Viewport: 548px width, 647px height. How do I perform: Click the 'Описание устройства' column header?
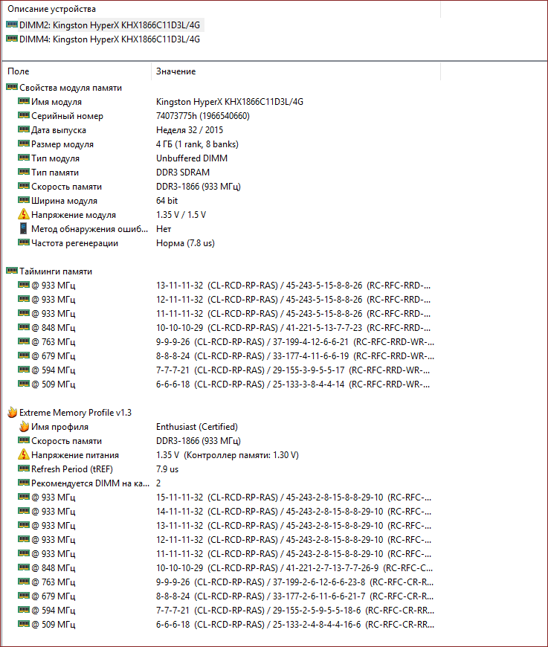pyautogui.click(x=51, y=9)
